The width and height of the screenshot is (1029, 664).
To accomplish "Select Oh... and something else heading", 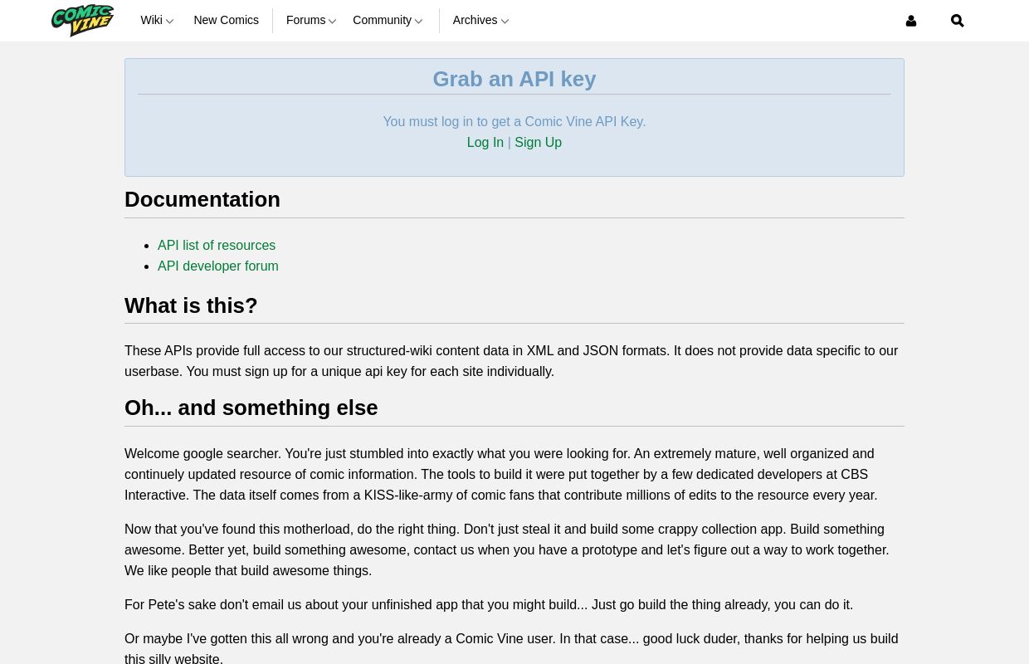I will (x=251, y=408).
